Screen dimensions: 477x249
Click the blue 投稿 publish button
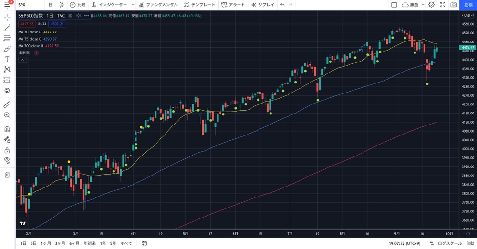tap(468, 5)
